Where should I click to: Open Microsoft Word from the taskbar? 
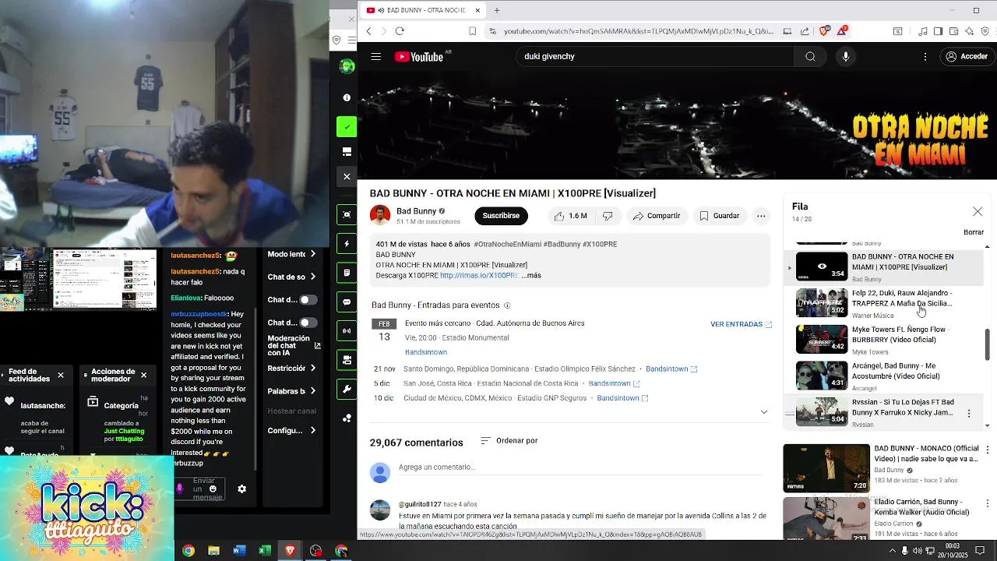[x=239, y=551]
